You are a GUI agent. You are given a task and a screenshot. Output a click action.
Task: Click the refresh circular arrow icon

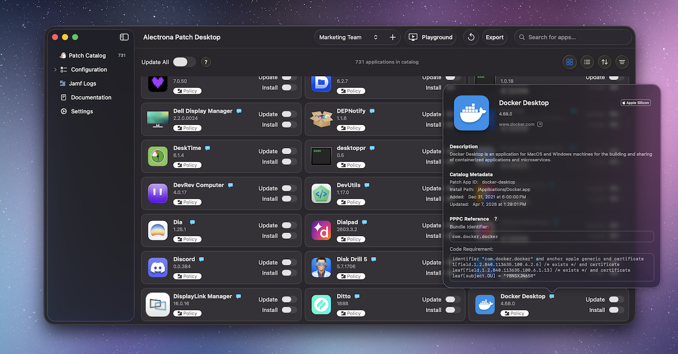(471, 37)
